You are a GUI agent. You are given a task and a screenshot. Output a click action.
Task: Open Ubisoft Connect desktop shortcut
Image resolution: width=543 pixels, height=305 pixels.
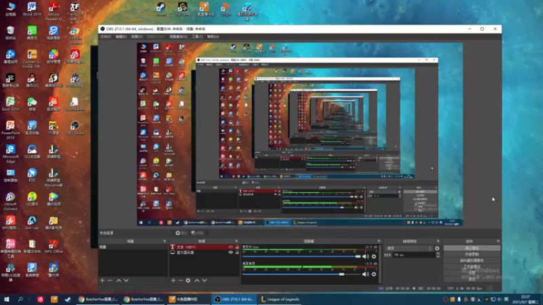pos(10,201)
